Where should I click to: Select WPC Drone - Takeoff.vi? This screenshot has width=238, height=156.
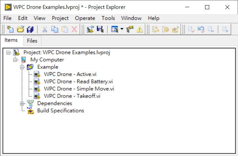[72, 96]
